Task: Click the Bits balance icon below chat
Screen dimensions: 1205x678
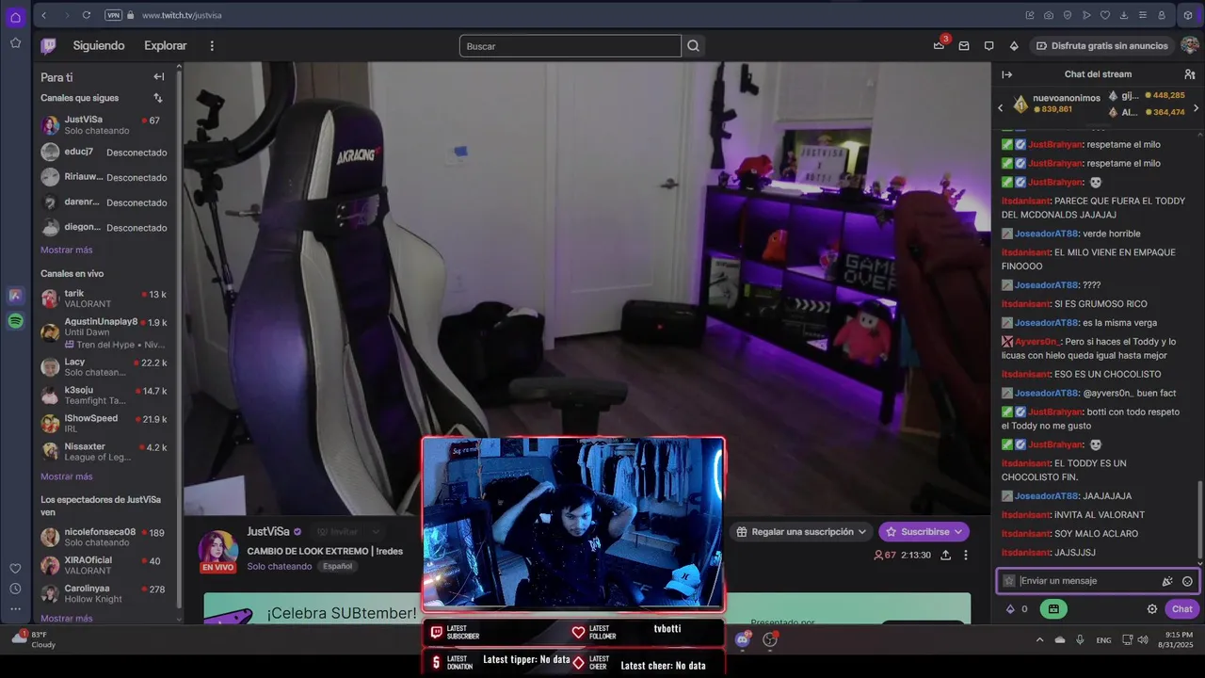Action: [x=1018, y=609]
